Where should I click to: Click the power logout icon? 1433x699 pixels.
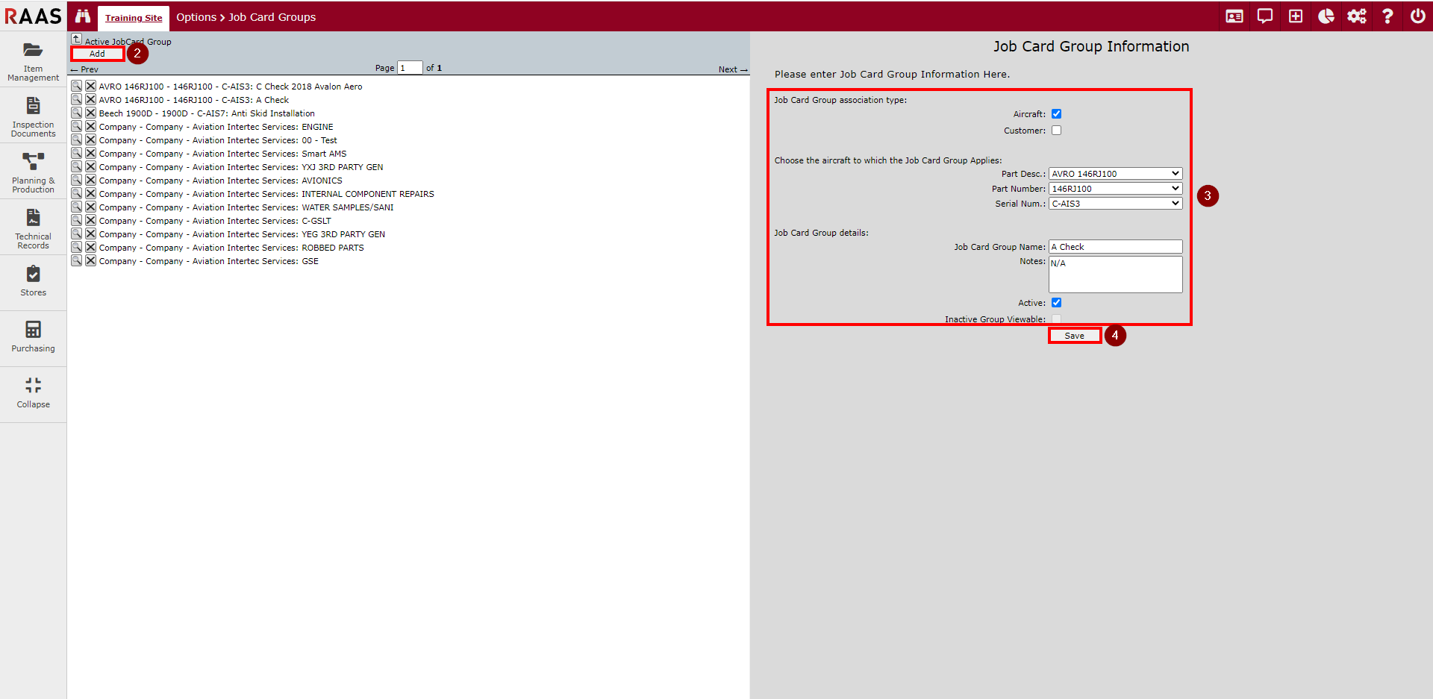pyautogui.click(x=1417, y=16)
